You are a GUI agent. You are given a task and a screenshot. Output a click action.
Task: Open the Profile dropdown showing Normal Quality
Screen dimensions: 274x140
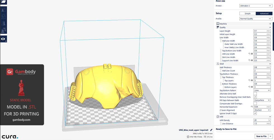255,19
